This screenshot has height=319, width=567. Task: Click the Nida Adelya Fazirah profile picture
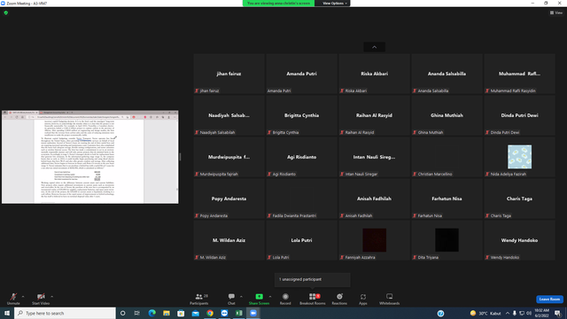coord(520,157)
